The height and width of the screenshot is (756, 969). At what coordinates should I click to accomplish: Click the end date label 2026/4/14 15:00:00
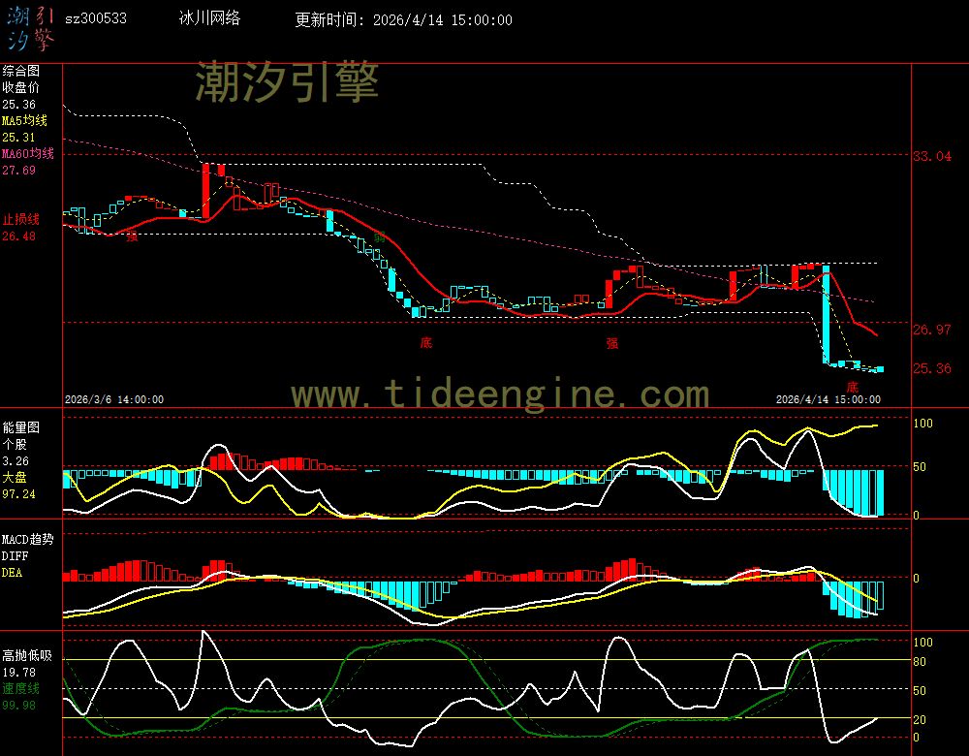[x=828, y=398]
